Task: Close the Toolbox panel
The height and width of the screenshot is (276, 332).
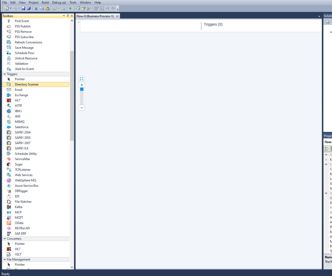Action: click(72, 16)
